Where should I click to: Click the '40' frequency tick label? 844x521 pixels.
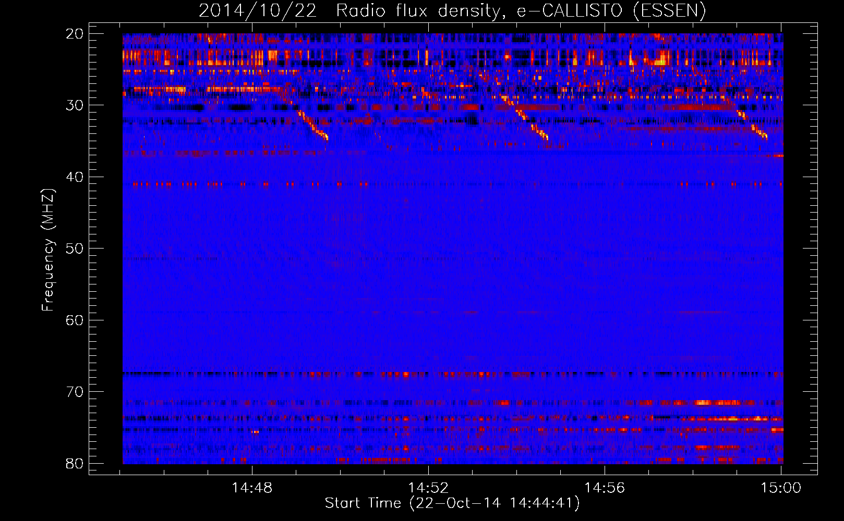(x=75, y=177)
